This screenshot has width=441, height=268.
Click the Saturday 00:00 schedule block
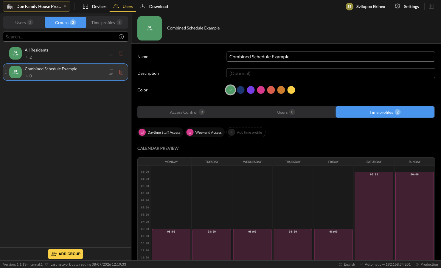coord(374,216)
